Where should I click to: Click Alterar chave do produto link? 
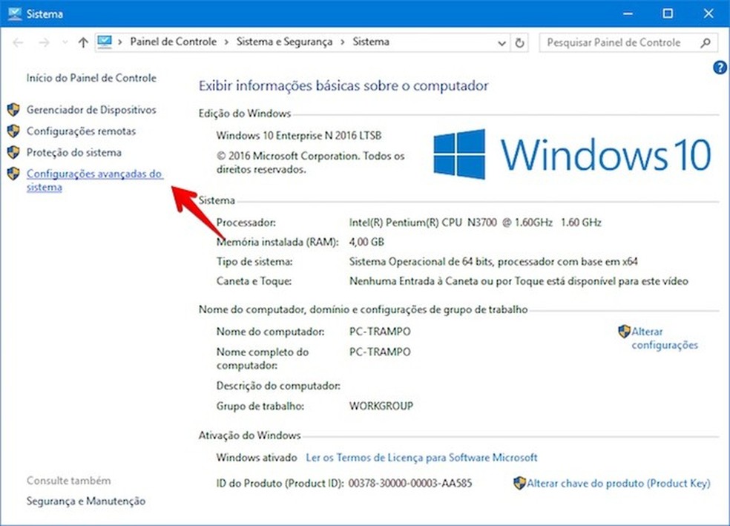coord(619,484)
